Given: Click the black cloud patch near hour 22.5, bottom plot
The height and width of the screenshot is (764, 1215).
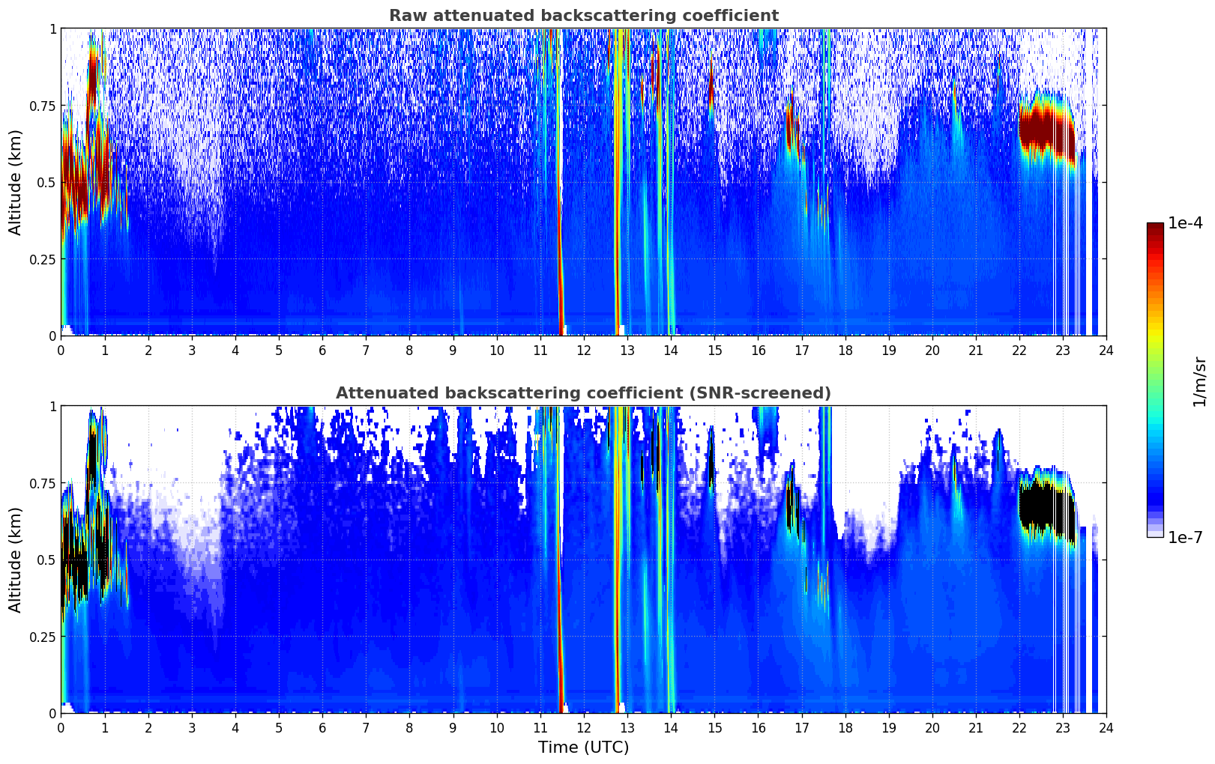Looking at the screenshot, I should (x=1046, y=508).
